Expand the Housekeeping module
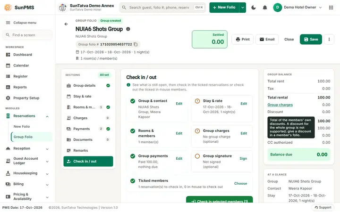The width and height of the screenshot is (340, 212). click(x=47, y=174)
